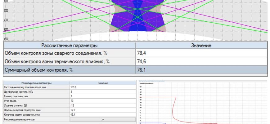Image resolution: width=270 pixels, height=124 pixels.
Task: Click the sweep start time value 17,5
Action: pos(103,110)
